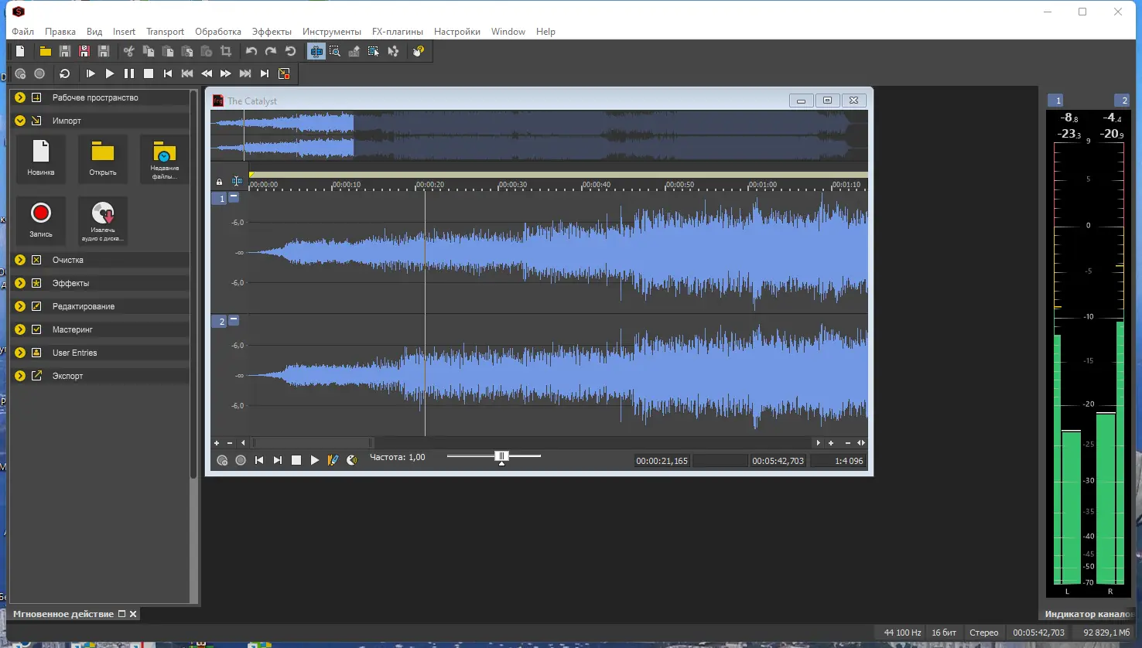Viewport: 1142px width, 648px height.
Task: Click go-to-start button in The Catalyst window
Action: 259,460
